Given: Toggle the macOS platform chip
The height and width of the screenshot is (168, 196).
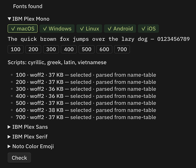Looking at the screenshot, I should point(23,29).
